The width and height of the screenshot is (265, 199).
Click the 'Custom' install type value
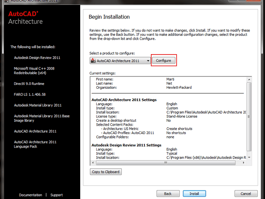coord(172,108)
